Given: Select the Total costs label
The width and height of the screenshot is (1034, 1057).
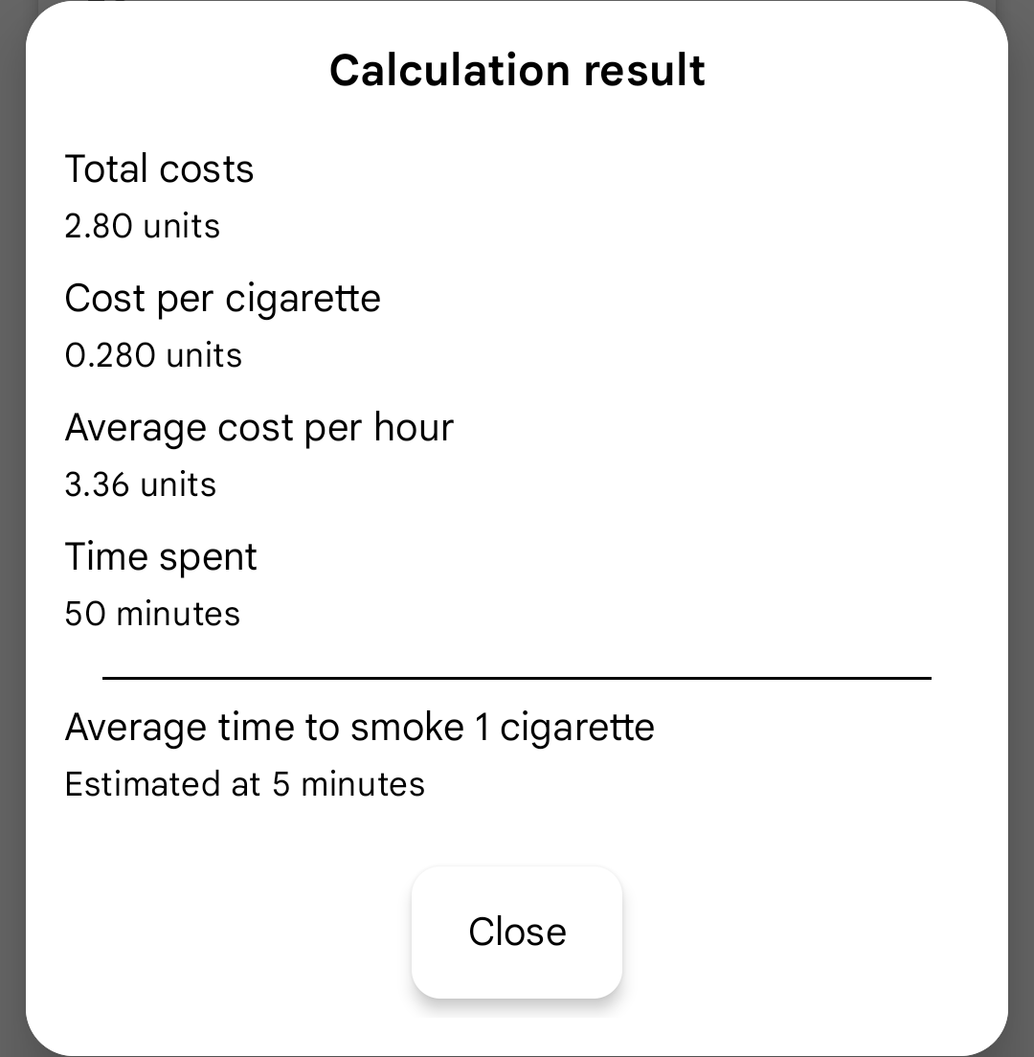Looking at the screenshot, I should (x=159, y=169).
